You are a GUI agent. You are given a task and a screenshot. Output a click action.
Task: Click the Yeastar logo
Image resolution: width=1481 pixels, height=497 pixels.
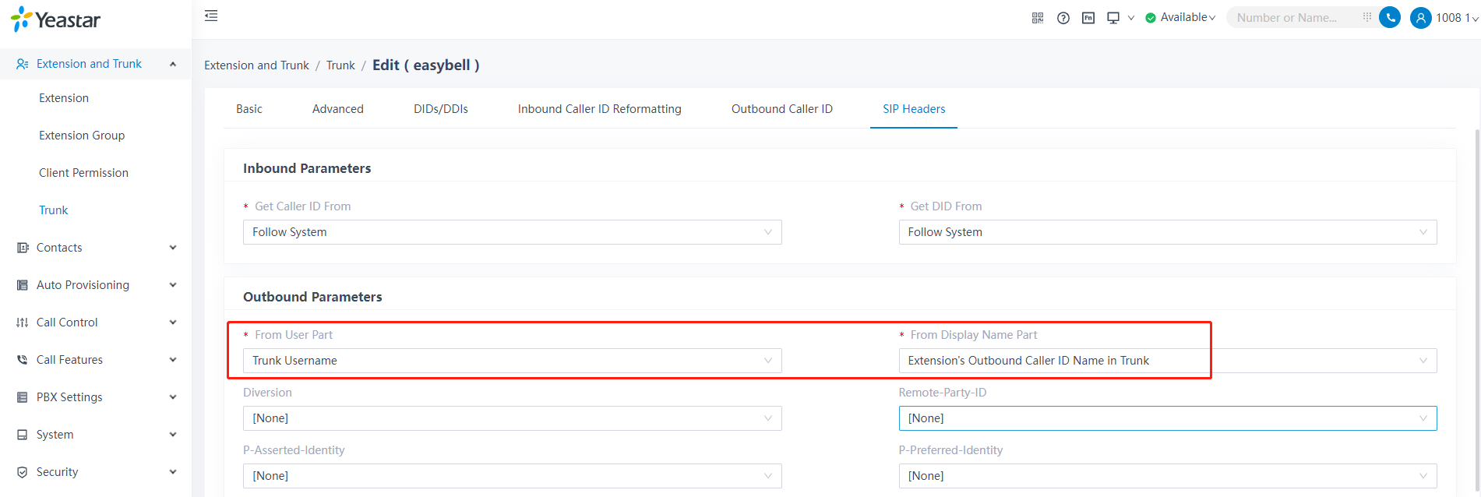coord(55,19)
